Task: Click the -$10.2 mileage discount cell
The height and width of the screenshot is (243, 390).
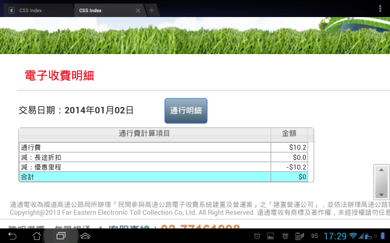Action: coord(289,167)
